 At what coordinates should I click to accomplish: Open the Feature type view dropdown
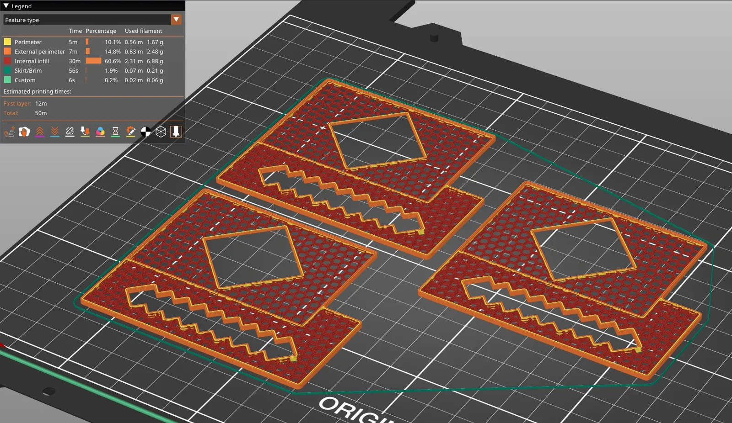click(92, 20)
